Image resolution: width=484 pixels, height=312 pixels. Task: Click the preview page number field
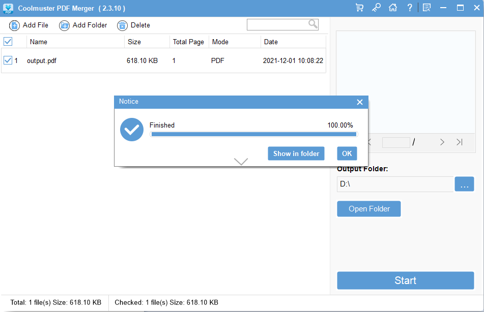(396, 142)
